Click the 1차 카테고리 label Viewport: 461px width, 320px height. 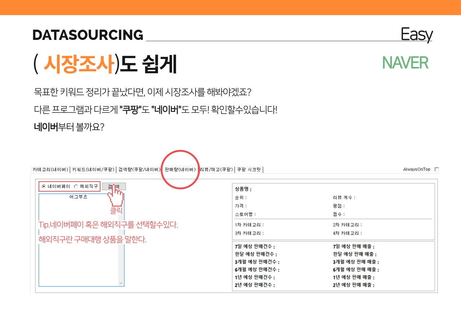click(x=249, y=225)
